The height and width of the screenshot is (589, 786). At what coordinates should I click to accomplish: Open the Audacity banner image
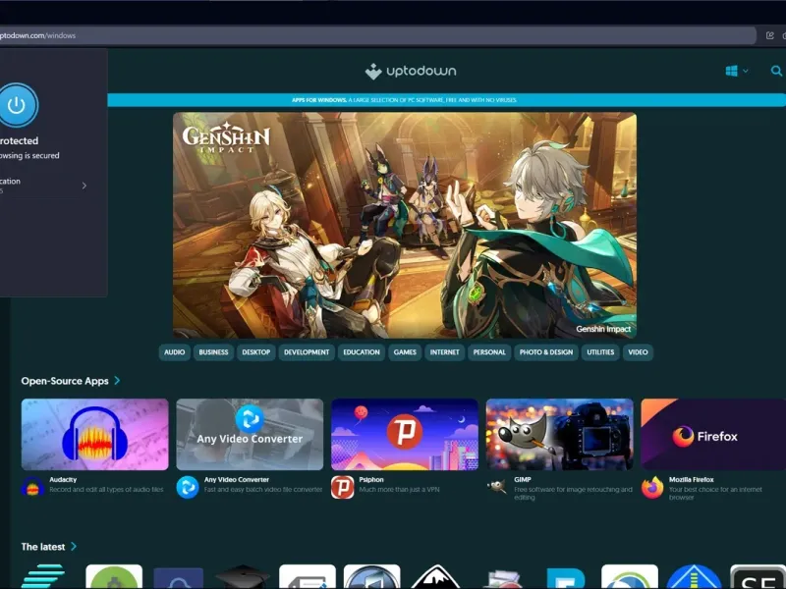click(x=94, y=434)
